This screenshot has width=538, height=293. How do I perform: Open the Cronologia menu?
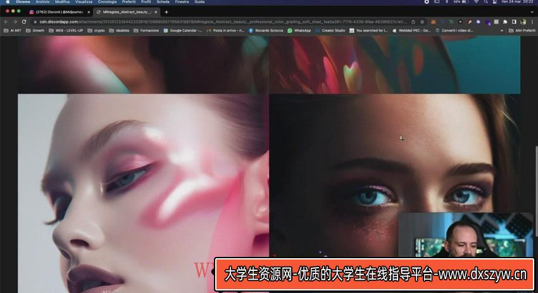(x=107, y=2)
